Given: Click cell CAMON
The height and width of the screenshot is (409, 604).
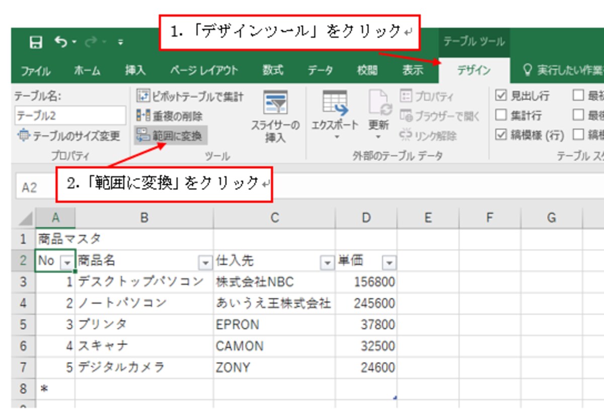Looking at the screenshot, I should 274,346.
